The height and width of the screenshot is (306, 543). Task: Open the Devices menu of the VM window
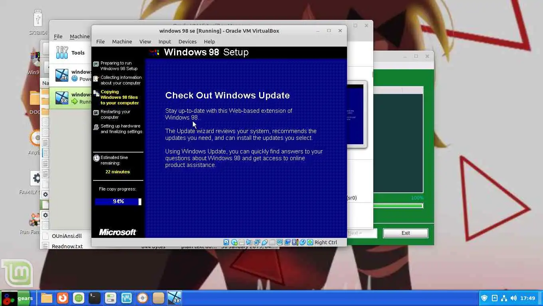187,41
